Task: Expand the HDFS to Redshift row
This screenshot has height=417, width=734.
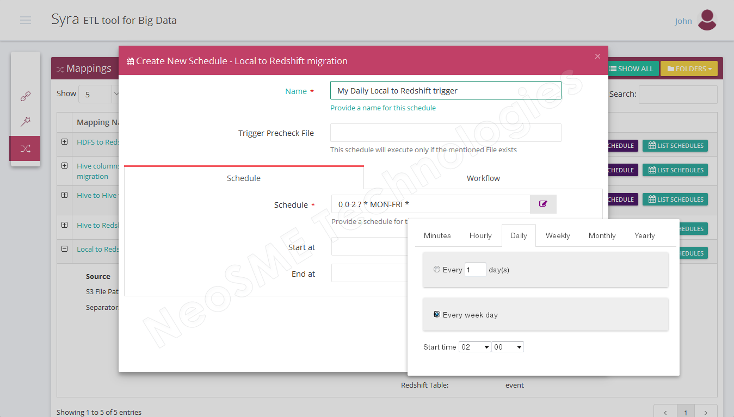Action: [x=65, y=141]
